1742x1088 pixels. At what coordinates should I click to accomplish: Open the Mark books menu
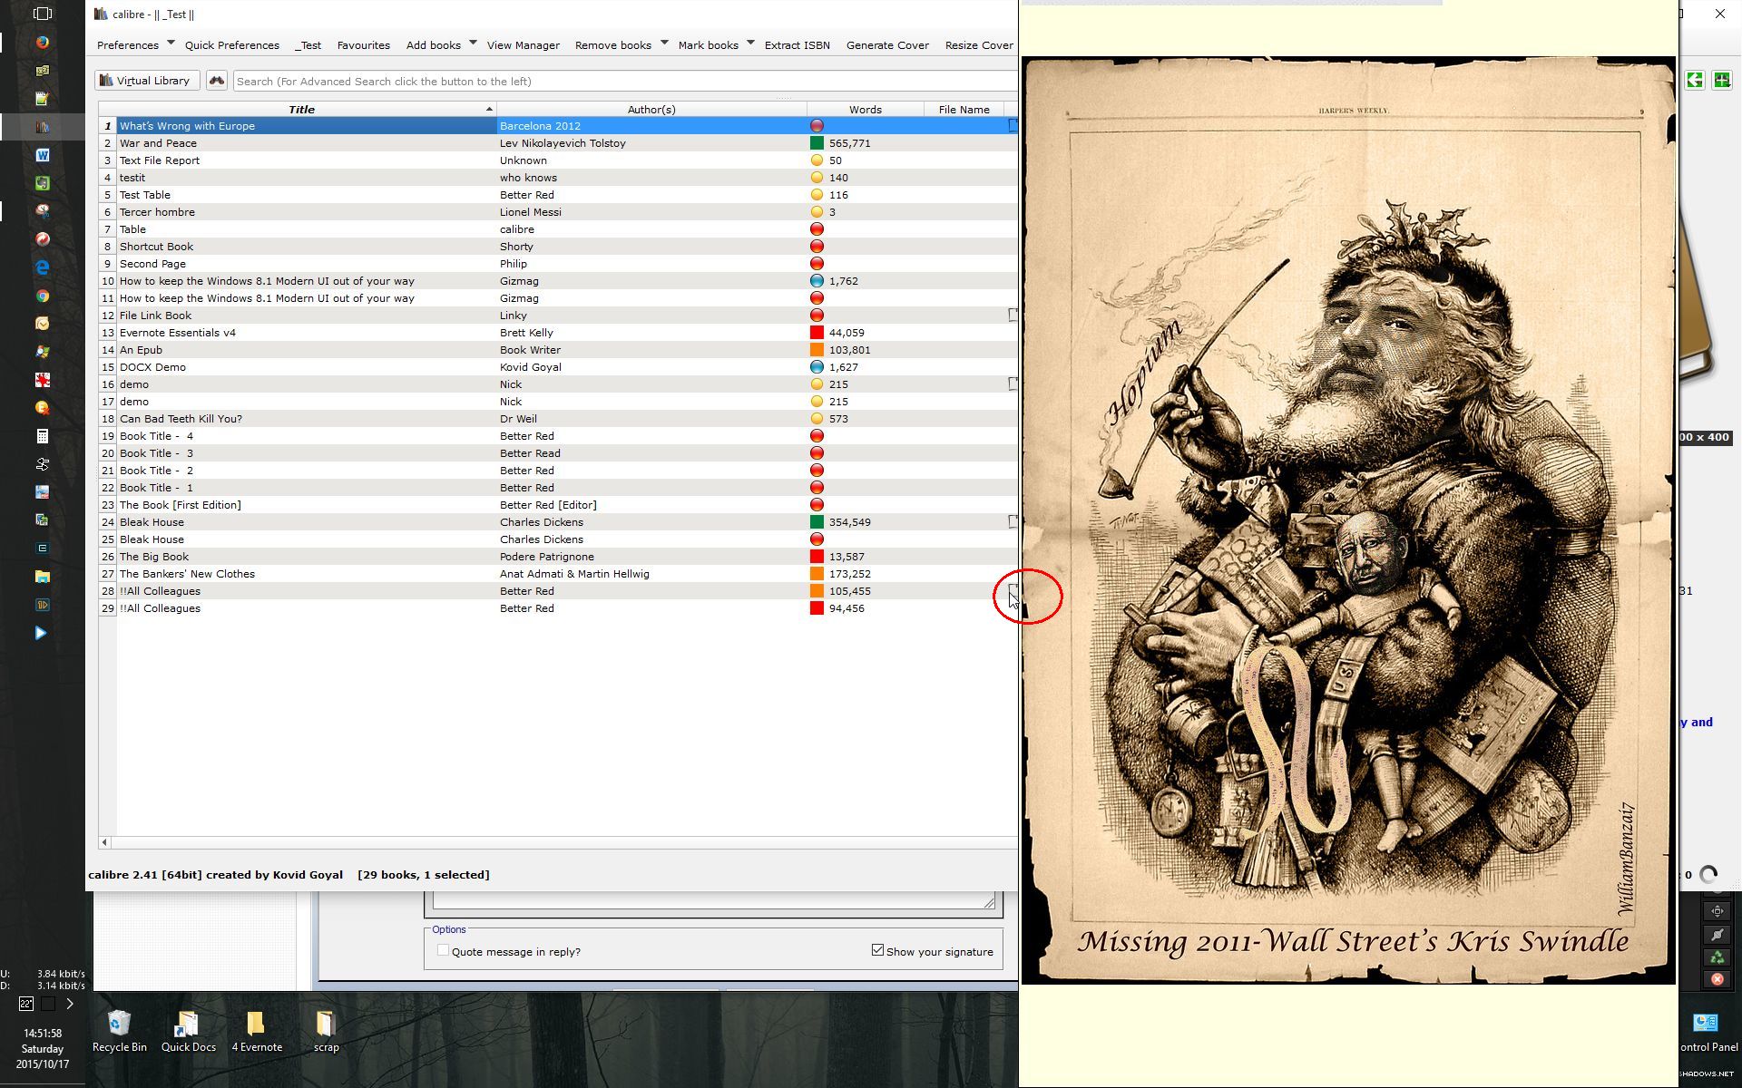(708, 45)
